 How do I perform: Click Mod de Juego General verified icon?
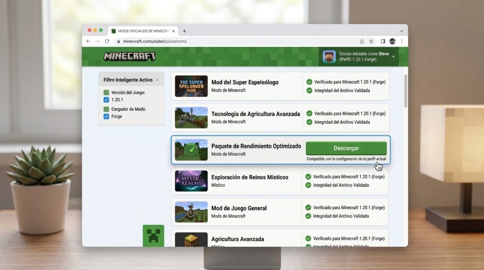click(x=308, y=208)
